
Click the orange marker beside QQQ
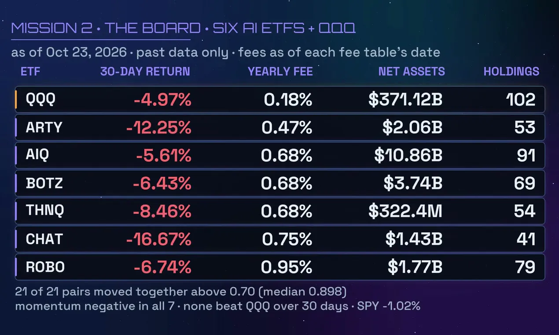[16, 100]
